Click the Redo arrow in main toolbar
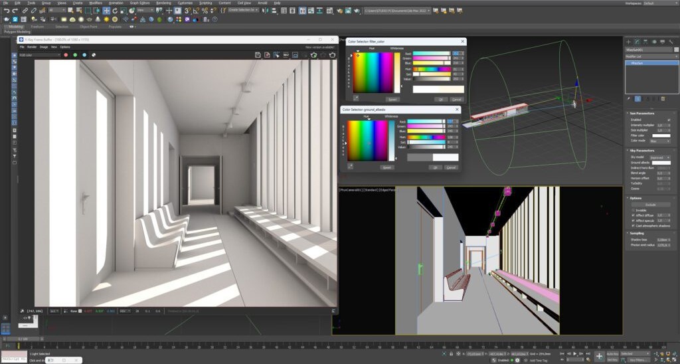 pos(15,11)
